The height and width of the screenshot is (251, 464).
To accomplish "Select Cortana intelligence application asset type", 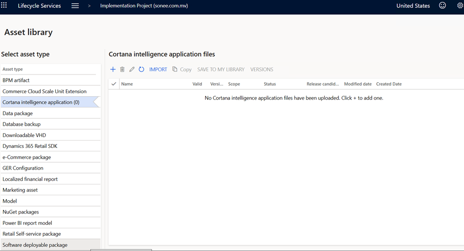I will pyautogui.click(x=51, y=102).
